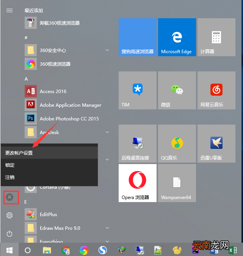The width and height of the screenshot is (243, 256).
Task: Expand the Edraw Max Pro 9.0 chevron
Action: 107,228
